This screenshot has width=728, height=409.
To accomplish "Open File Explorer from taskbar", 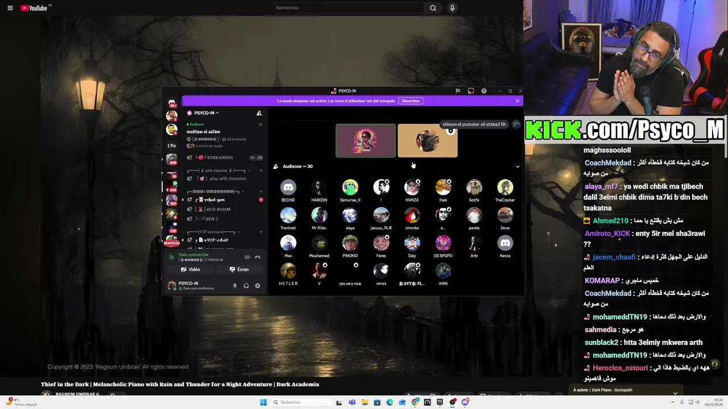I will pos(365,402).
